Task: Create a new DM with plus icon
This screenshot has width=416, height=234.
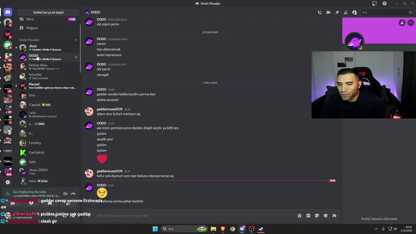Action: coord(76,40)
